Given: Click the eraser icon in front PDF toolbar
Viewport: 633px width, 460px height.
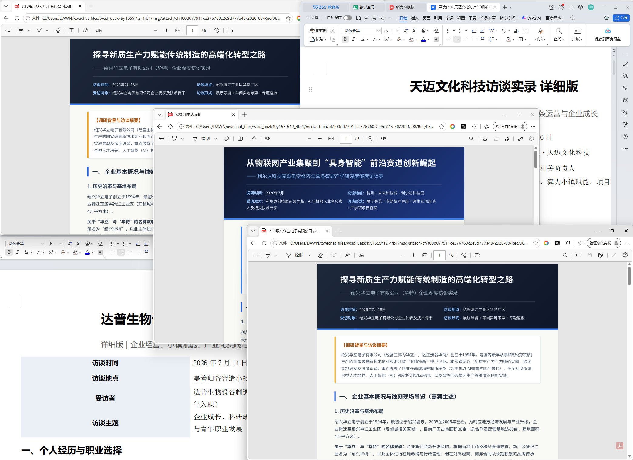Looking at the screenshot, I should click(320, 255).
